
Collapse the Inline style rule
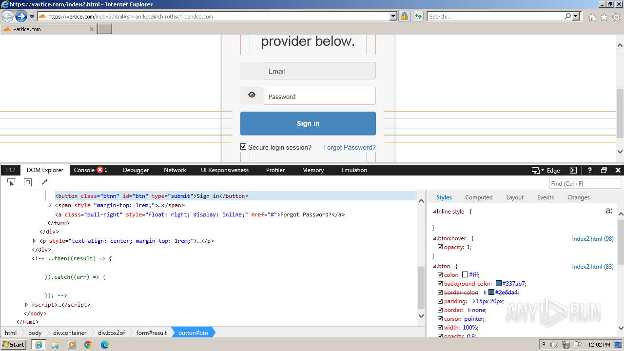[434, 212]
